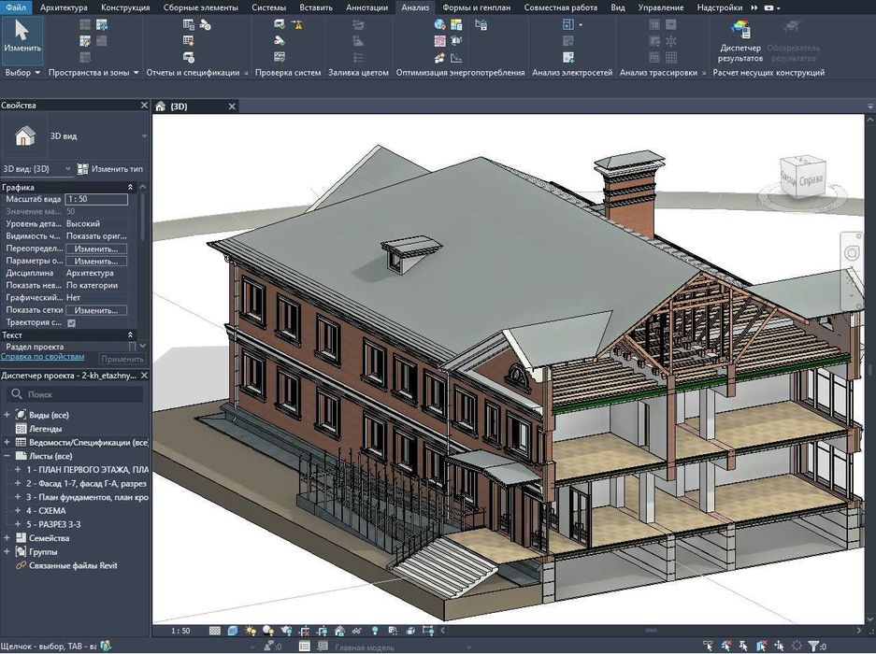This screenshot has height=654, width=876.
Task: Toggle shadows icon in view control bar
Action: 268,631
